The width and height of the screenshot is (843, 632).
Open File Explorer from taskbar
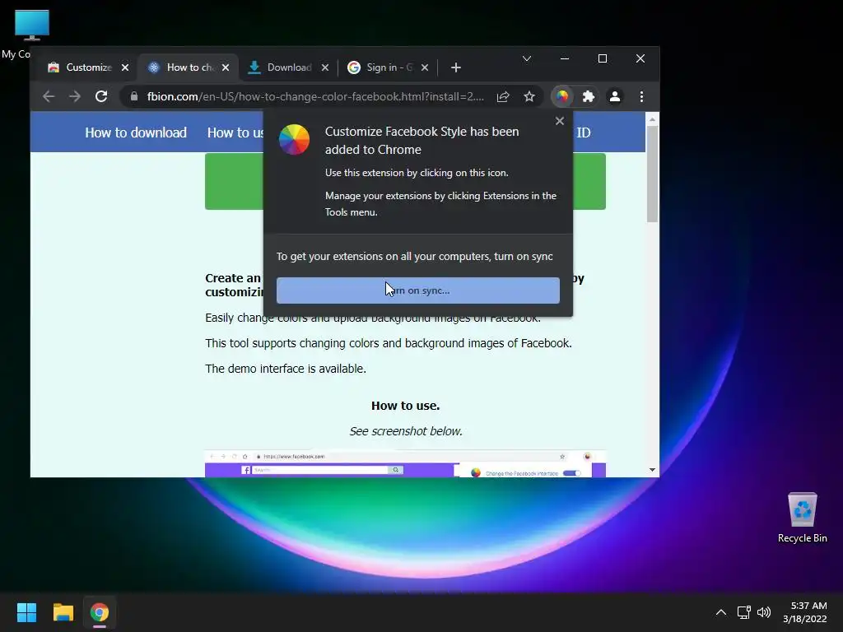coord(63,612)
